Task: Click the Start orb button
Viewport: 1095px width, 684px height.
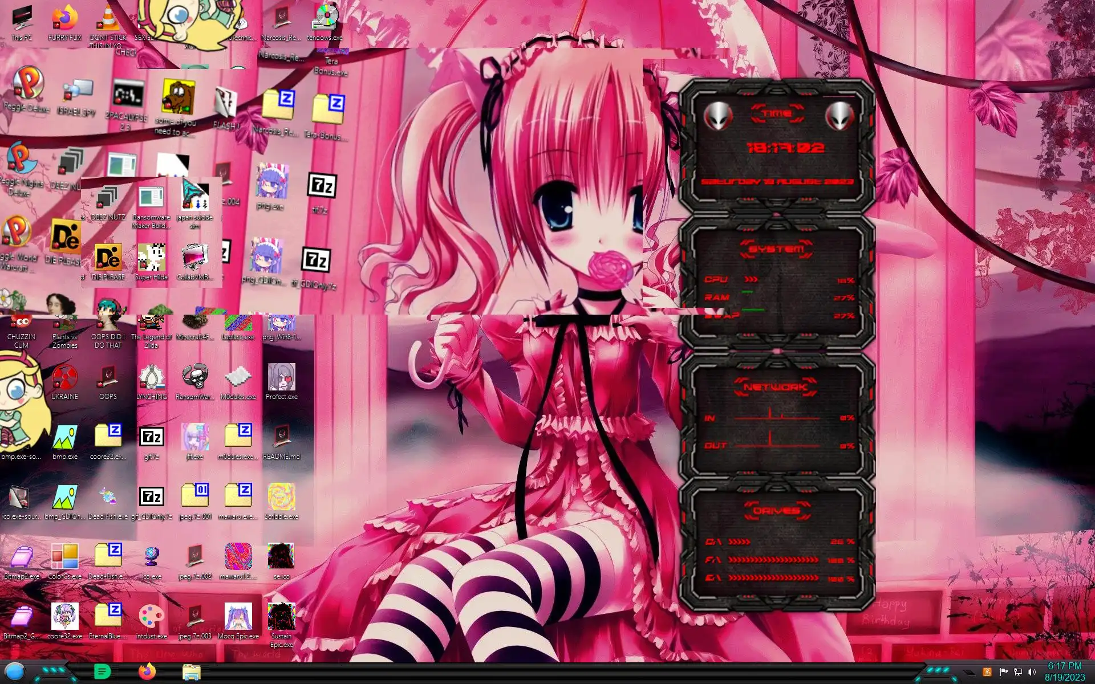Action: tap(15, 672)
